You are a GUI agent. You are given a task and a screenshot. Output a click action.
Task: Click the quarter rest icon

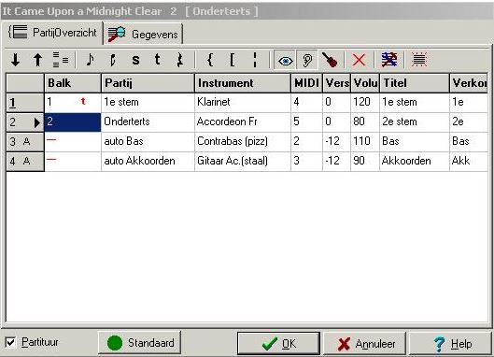pos(180,59)
